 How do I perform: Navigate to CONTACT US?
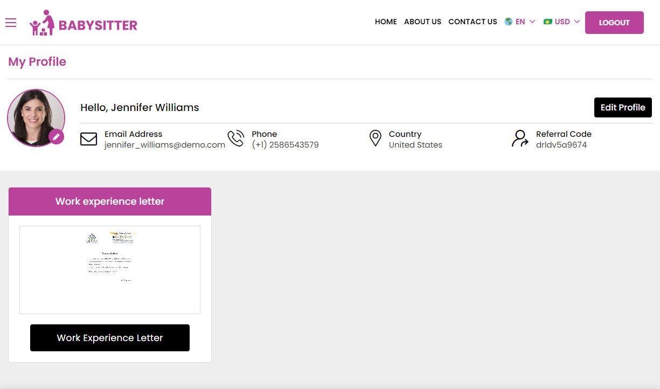(473, 22)
